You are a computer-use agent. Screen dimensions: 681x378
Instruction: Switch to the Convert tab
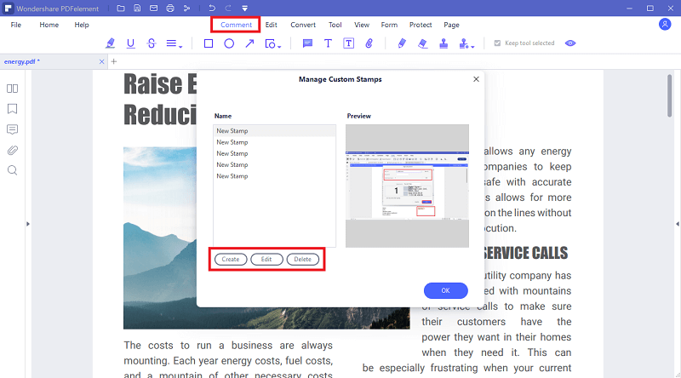coord(303,25)
